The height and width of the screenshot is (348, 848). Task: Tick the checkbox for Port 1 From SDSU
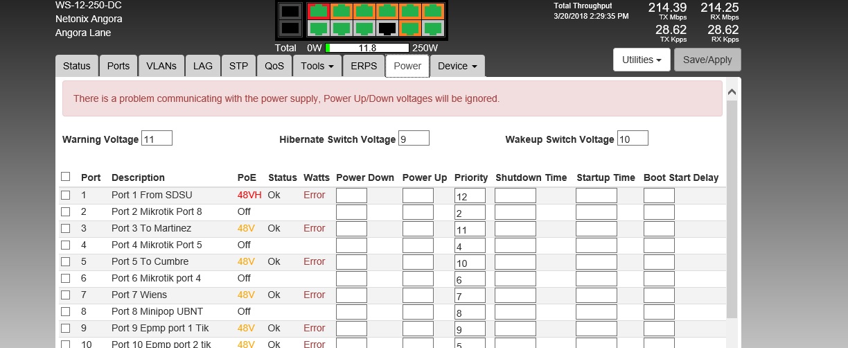66,195
